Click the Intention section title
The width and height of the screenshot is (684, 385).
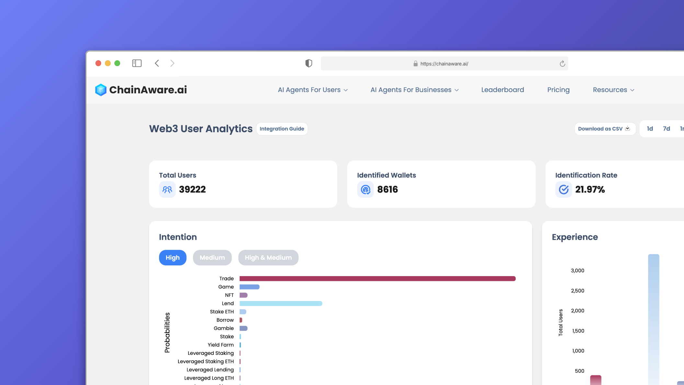click(x=178, y=237)
